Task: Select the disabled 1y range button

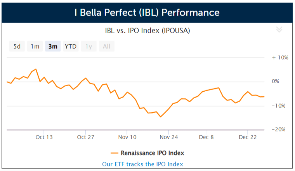Action: 89,46
